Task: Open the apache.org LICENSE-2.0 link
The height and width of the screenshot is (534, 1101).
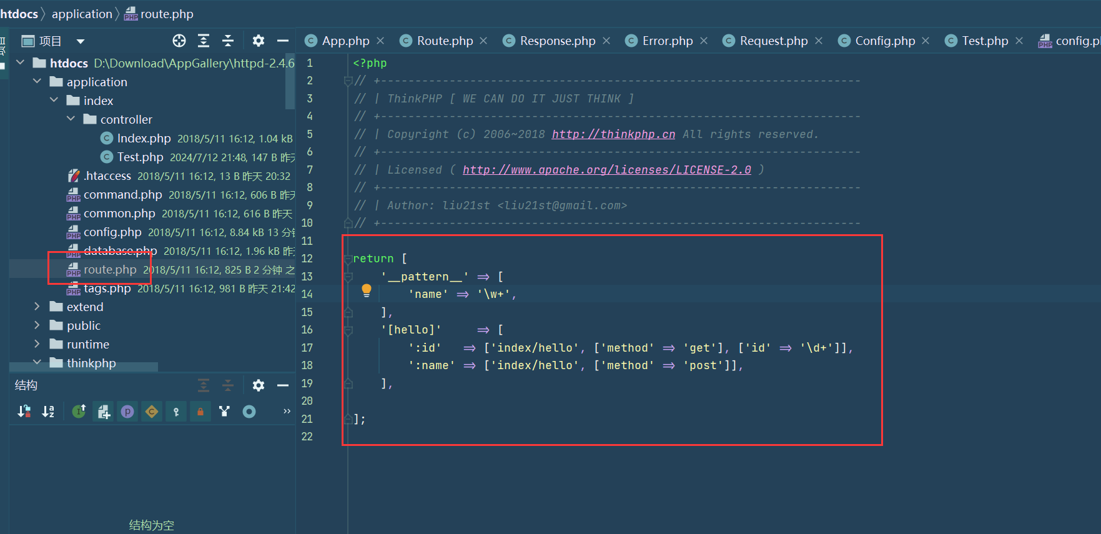Action: 607,170
